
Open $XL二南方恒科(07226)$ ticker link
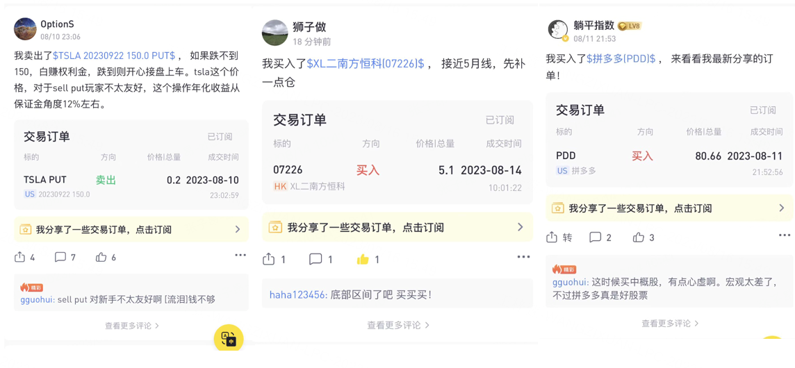click(366, 64)
